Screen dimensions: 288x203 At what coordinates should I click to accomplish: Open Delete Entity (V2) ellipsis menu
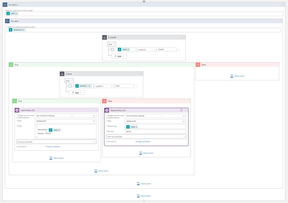point(186,110)
